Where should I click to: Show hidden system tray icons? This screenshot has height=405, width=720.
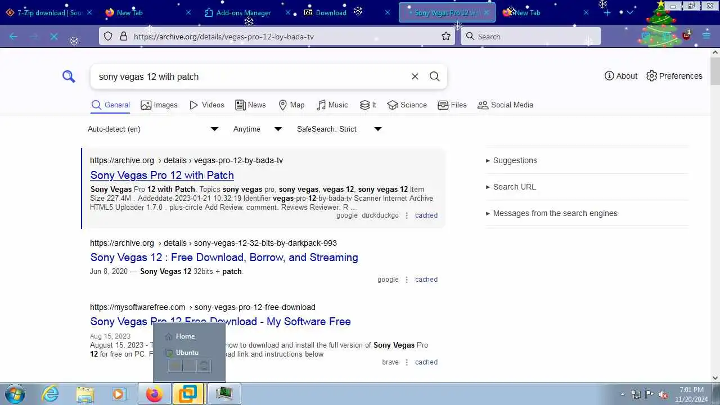coord(622,394)
